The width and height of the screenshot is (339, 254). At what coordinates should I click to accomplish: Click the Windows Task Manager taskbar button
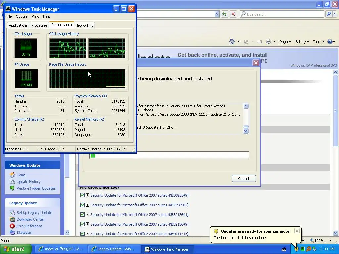click(167, 249)
